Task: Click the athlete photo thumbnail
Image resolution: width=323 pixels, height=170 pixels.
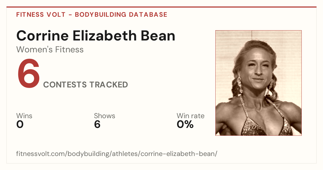Action: (258, 83)
